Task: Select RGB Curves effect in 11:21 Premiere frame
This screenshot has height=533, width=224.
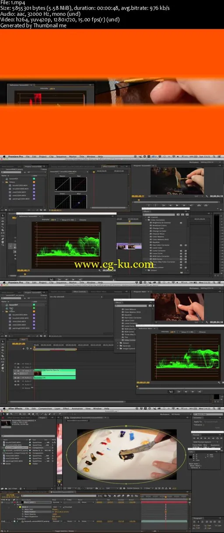Action: click(x=157, y=259)
